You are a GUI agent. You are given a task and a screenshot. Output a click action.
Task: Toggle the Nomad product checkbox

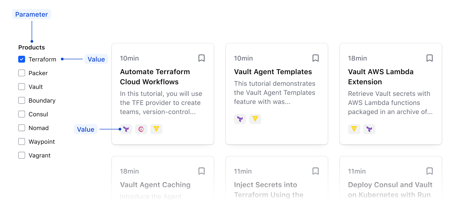click(22, 128)
